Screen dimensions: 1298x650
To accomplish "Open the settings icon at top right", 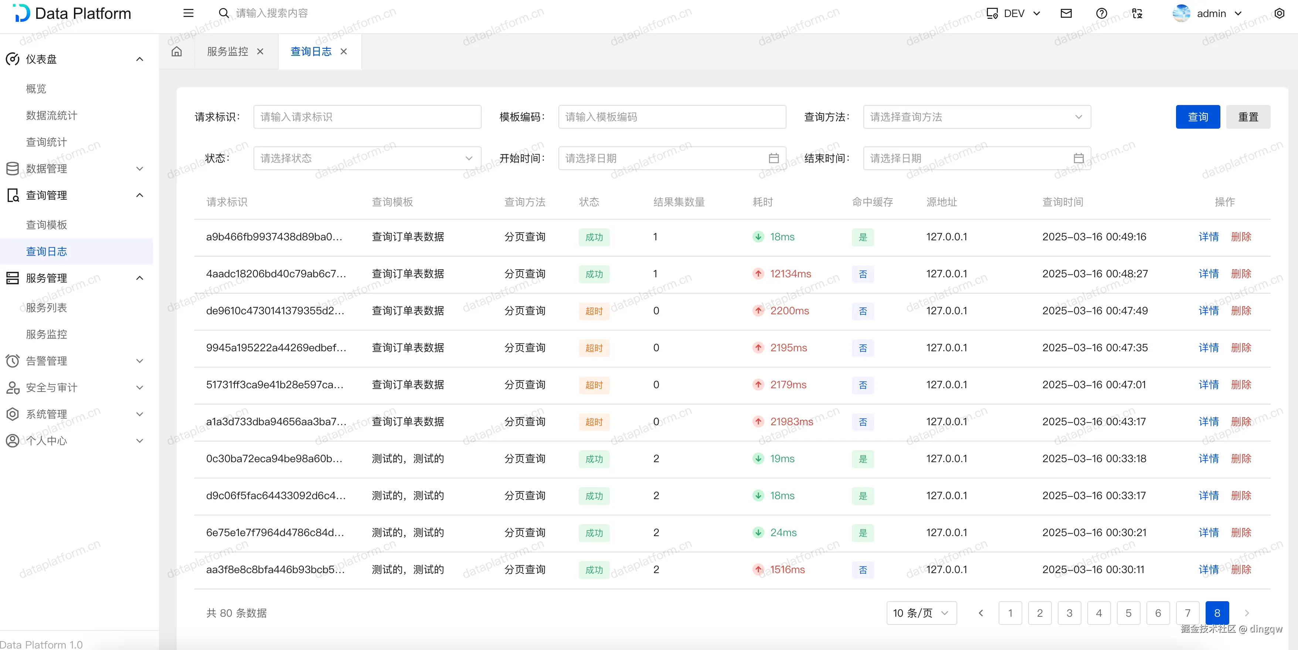I will 1279,14.
